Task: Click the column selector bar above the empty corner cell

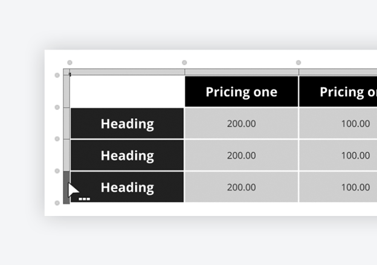Action: (127, 72)
